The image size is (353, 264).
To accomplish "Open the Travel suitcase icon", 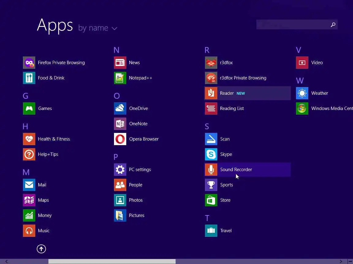I will click(x=211, y=231).
